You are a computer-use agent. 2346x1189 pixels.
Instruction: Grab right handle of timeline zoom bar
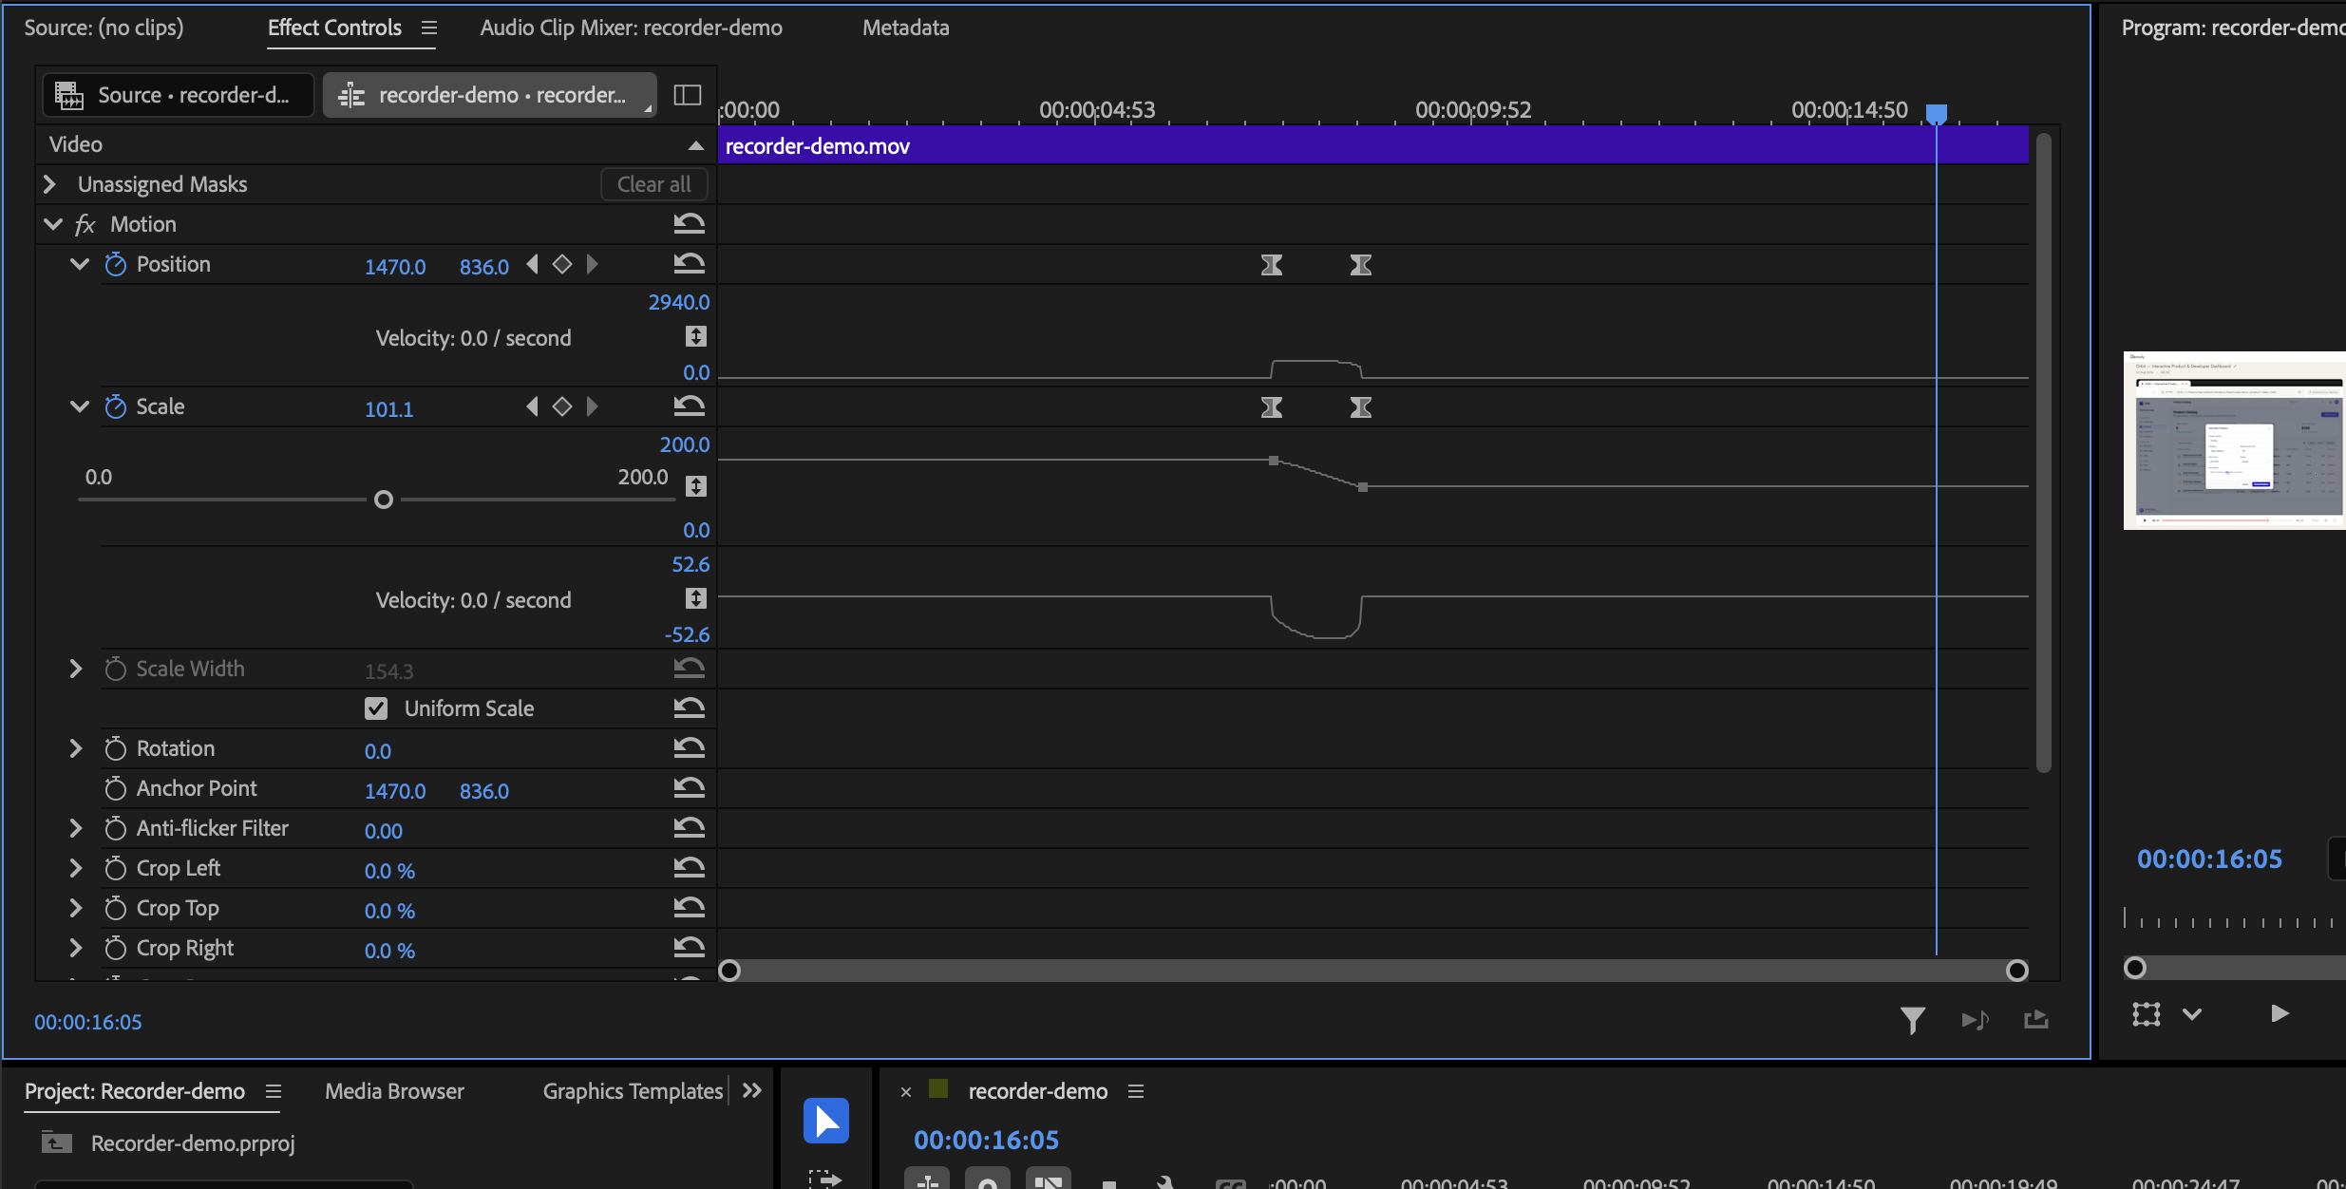[x=2017, y=971]
